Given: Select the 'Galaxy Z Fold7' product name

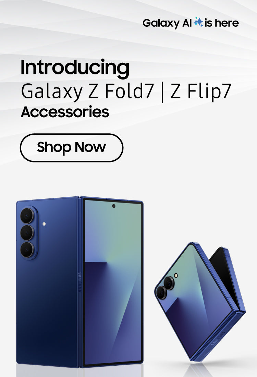Looking at the screenshot, I should pos(87,92).
